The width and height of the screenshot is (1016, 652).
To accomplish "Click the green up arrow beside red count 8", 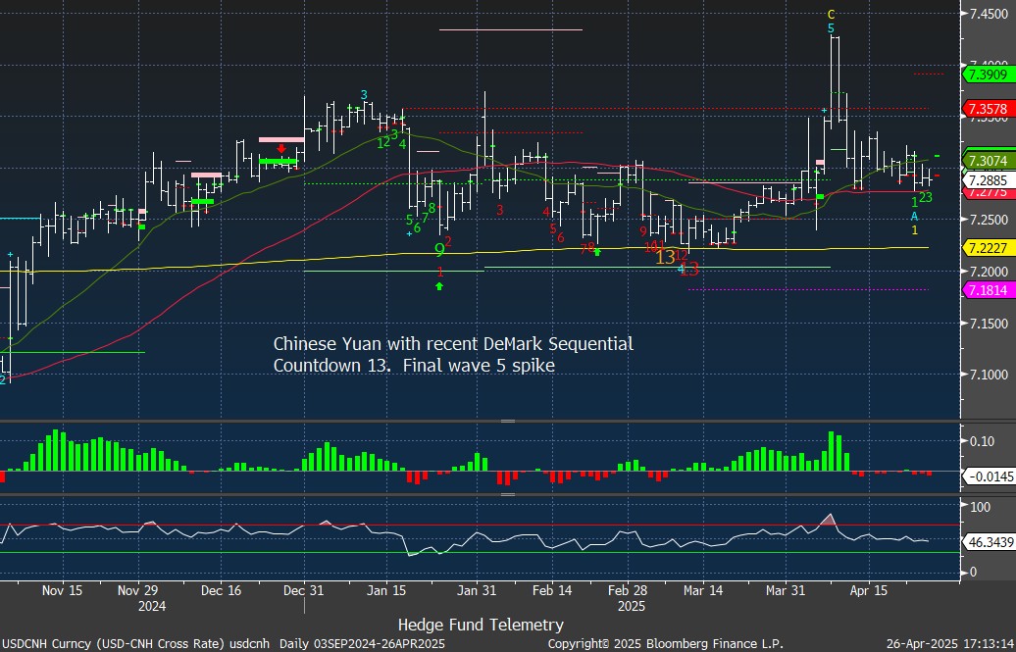I will pyautogui.click(x=597, y=251).
